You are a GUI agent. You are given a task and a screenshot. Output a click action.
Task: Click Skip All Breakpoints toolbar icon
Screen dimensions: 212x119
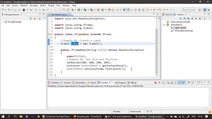click(x=31, y=10)
